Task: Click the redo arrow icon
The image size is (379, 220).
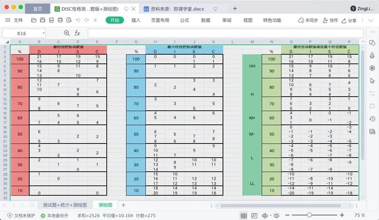Action: click(87, 20)
